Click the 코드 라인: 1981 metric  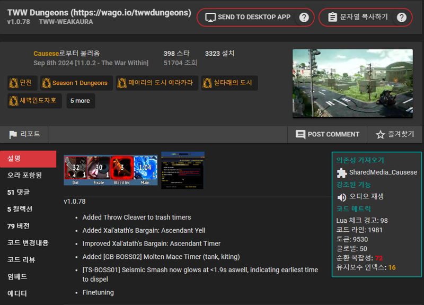(359, 230)
